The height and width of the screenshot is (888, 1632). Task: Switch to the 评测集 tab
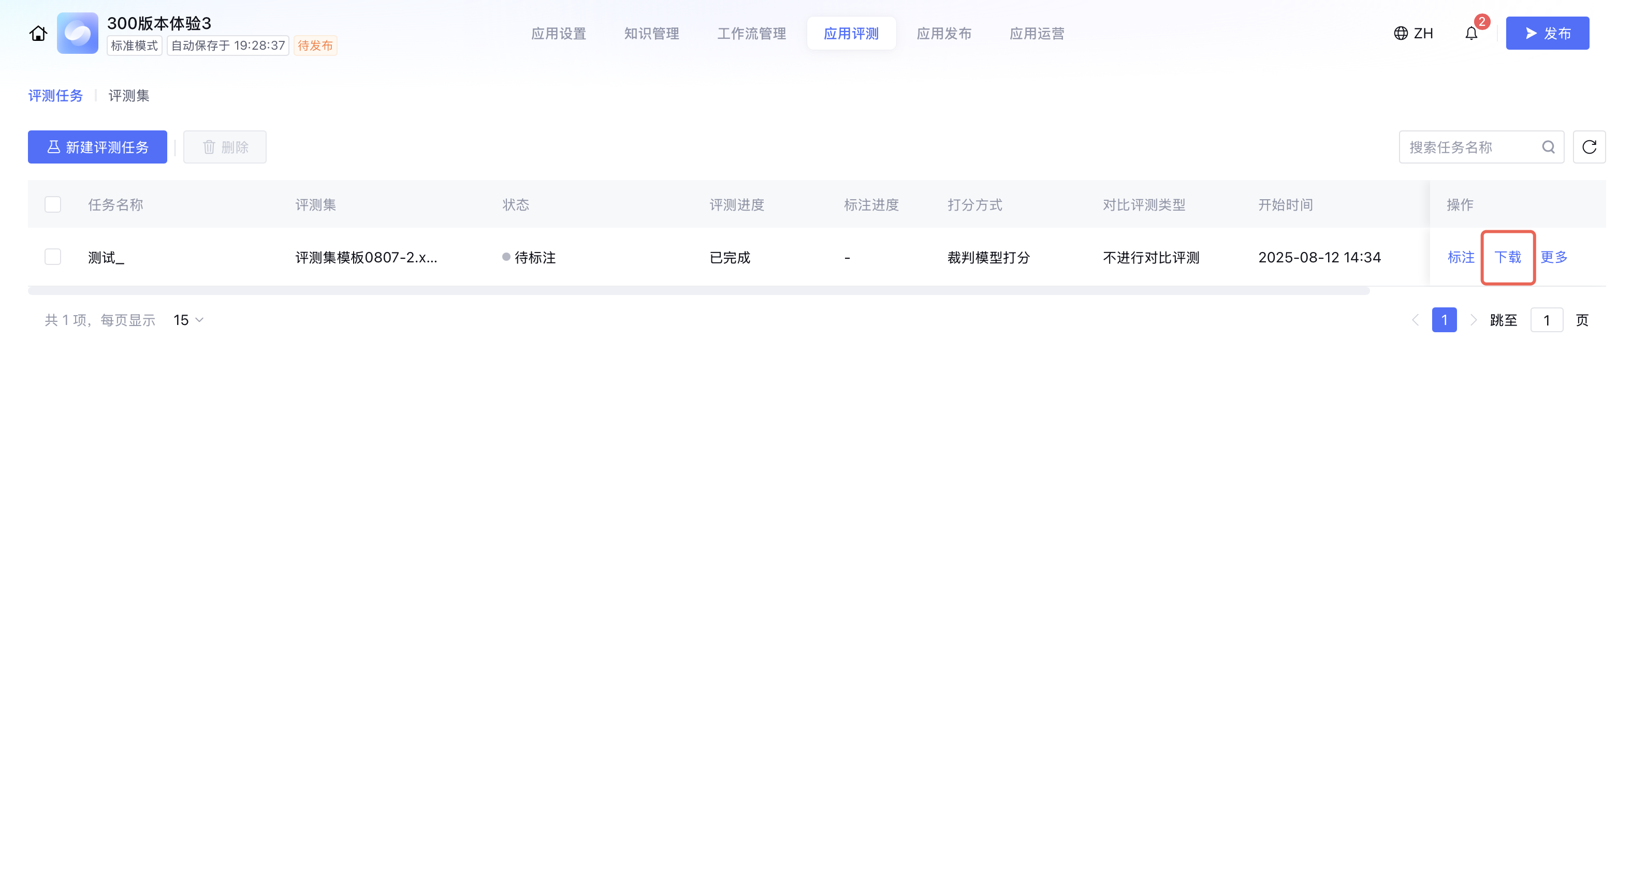pos(128,96)
